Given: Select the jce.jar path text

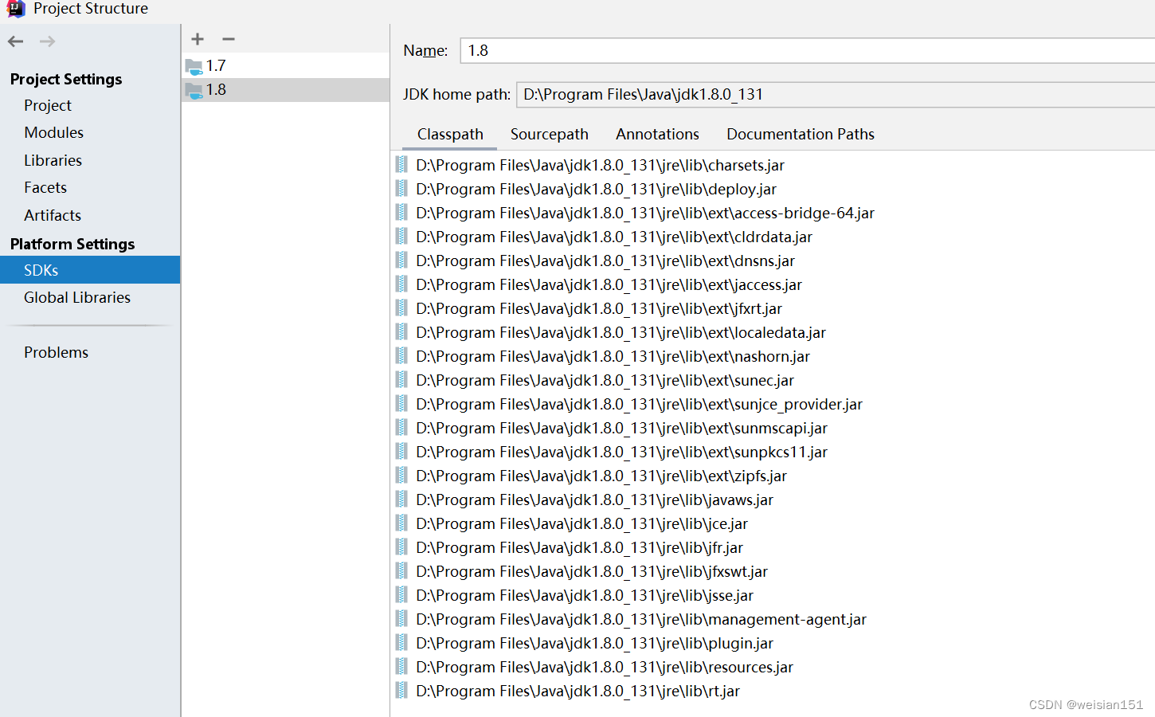Looking at the screenshot, I should [581, 523].
